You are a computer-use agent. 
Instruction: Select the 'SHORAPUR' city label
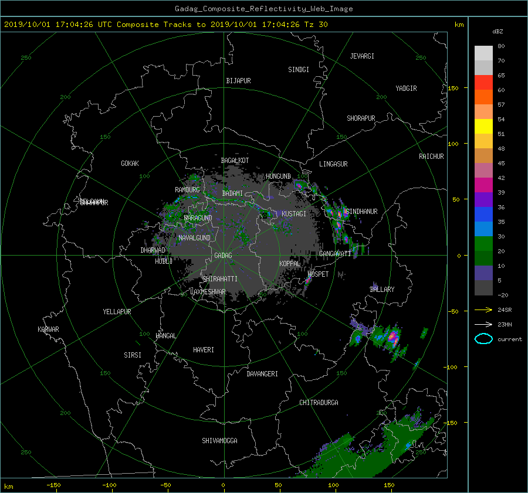pos(361,118)
